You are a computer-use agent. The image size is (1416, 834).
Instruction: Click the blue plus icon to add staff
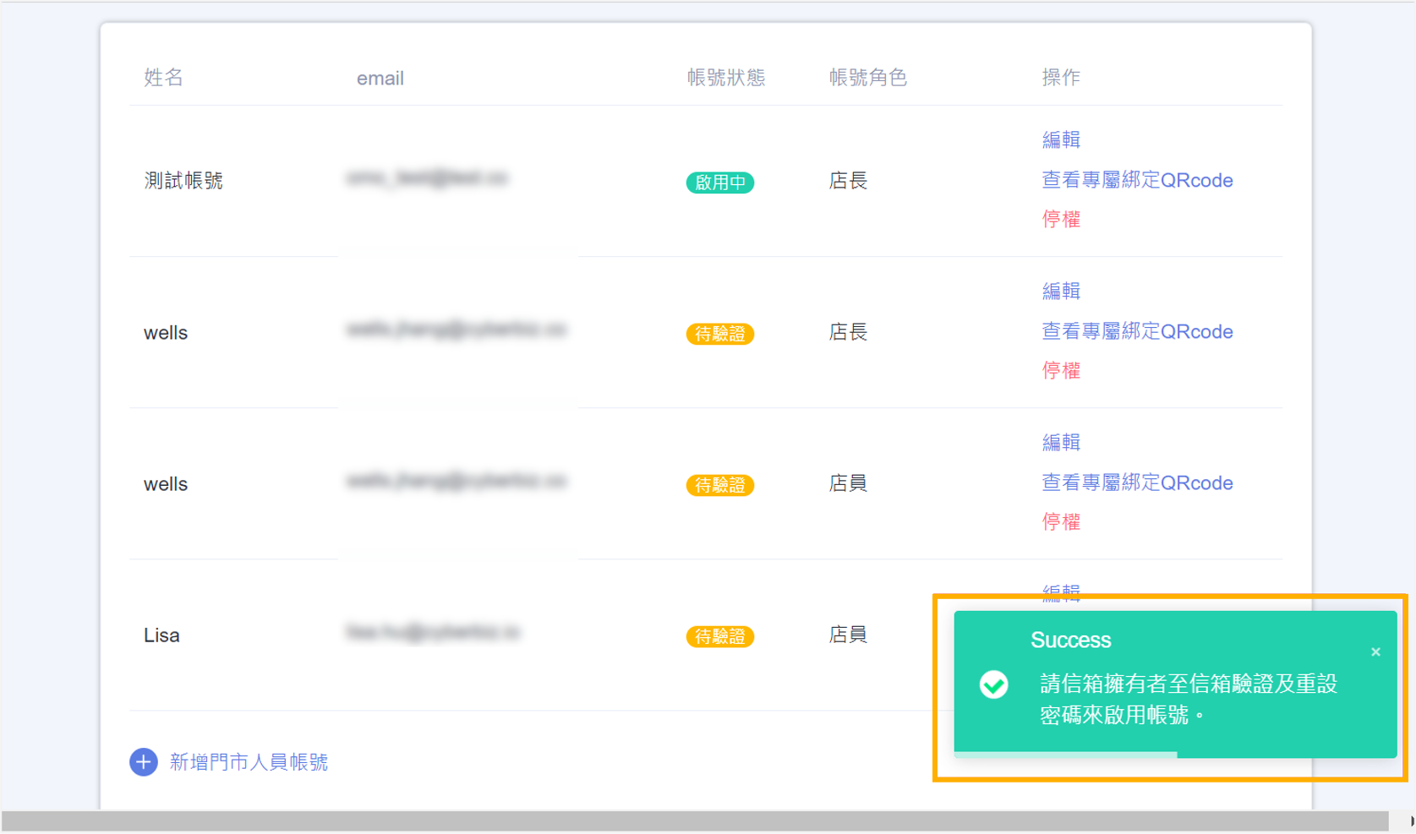pyautogui.click(x=143, y=761)
